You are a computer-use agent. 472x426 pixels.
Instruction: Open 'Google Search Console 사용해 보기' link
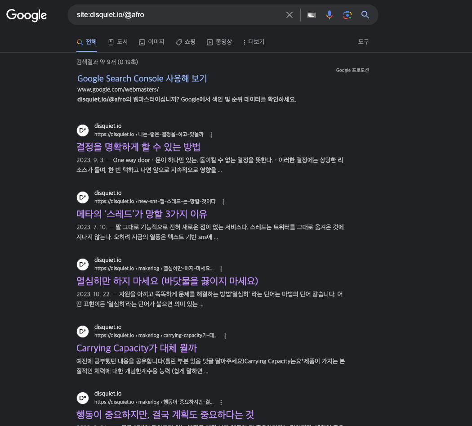pyautogui.click(x=142, y=79)
